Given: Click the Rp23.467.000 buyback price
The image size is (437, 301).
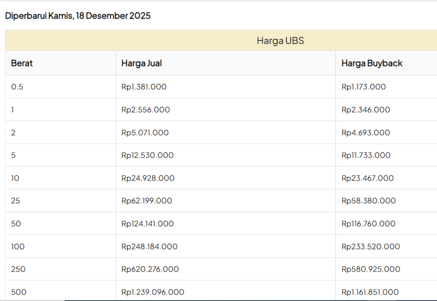Looking at the screenshot, I should pos(367,178).
